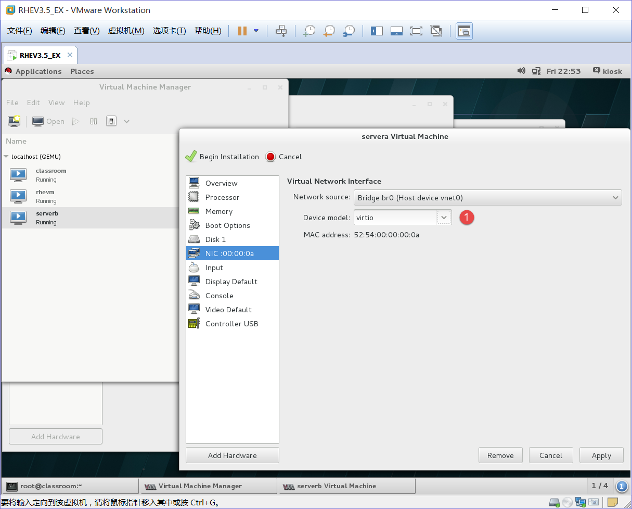
Task: Click the Apply button
Action: click(x=601, y=455)
